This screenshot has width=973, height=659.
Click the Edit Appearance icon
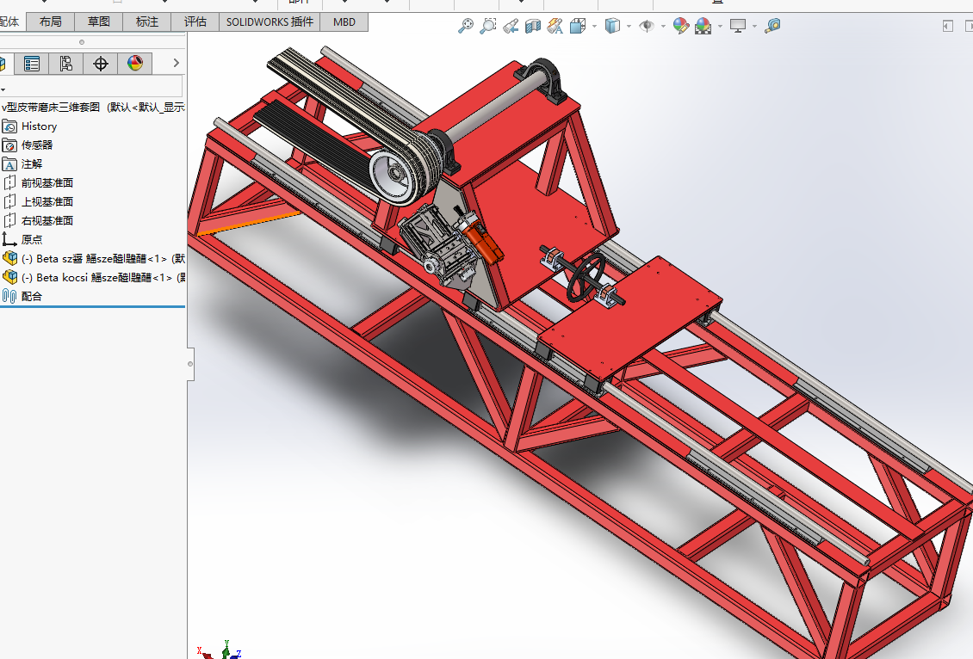pyautogui.click(x=681, y=27)
